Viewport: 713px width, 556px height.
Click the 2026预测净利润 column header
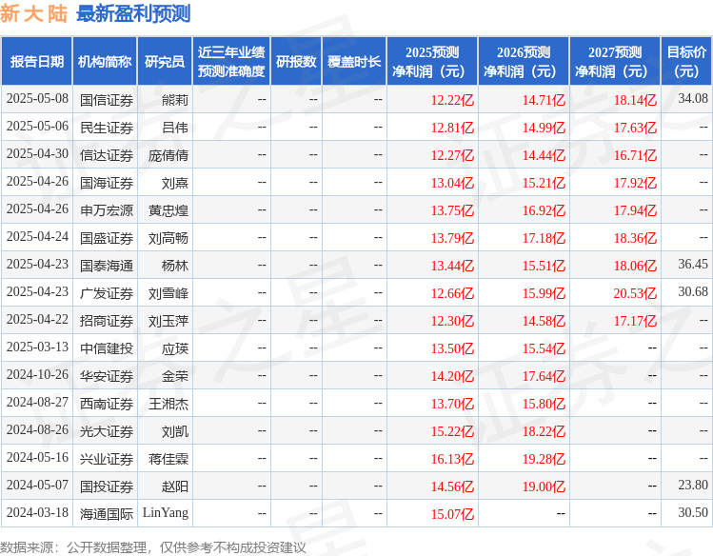(x=524, y=61)
